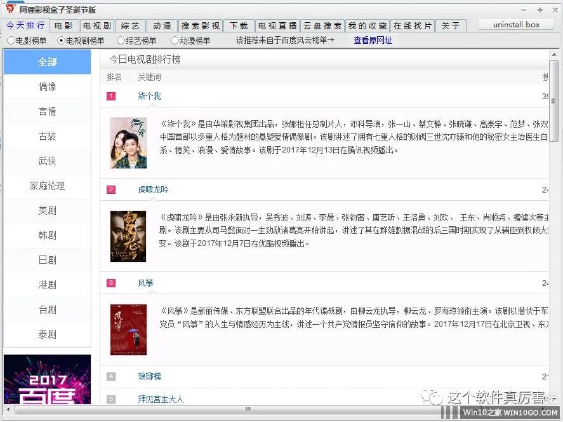Click the rank 3 badge
Image resolution: width=563 pixels, height=422 pixels.
(x=111, y=283)
